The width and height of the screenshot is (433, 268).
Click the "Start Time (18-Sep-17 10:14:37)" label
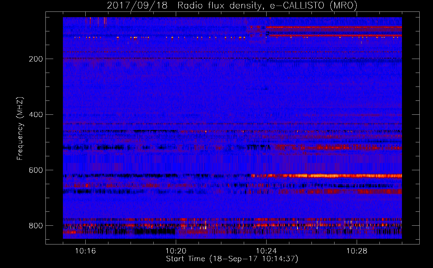(x=232, y=259)
